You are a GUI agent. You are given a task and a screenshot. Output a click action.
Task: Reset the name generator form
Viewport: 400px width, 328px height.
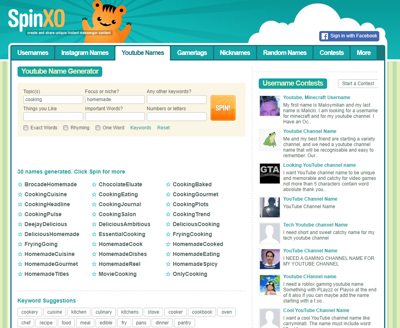click(163, 128)
